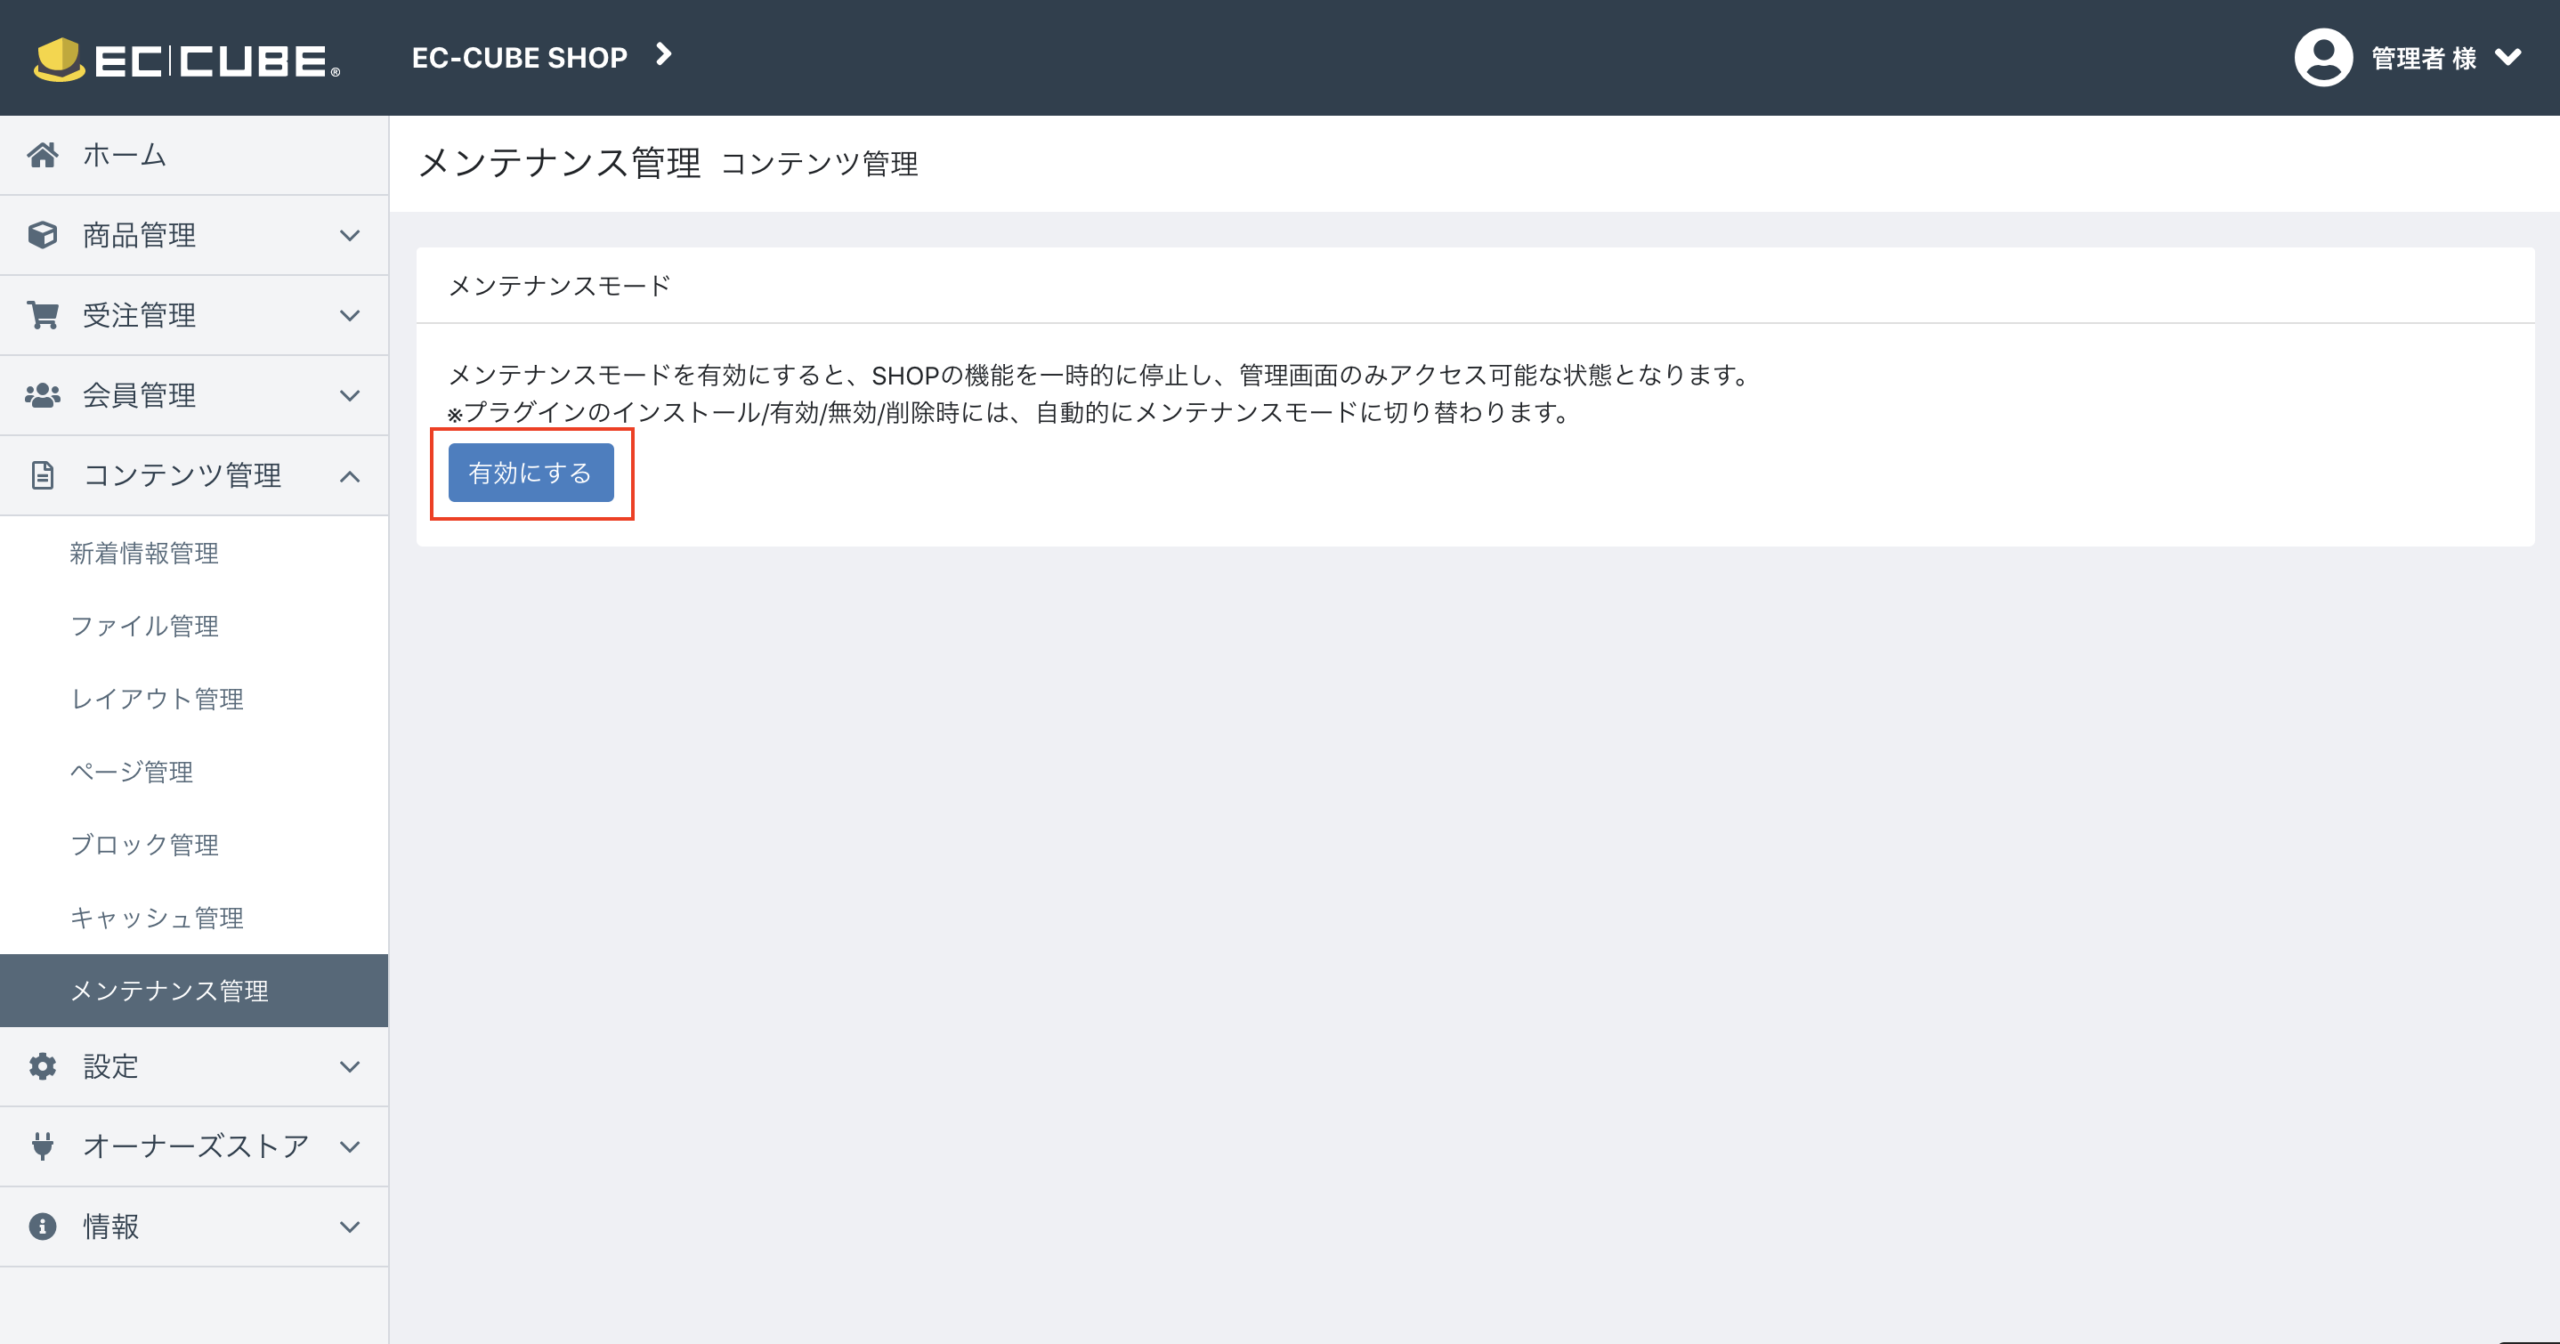Open 新着情報管理 from the sidebar
The image size is (2560, 1344).
pyautogui.click(x=144, y=554)
